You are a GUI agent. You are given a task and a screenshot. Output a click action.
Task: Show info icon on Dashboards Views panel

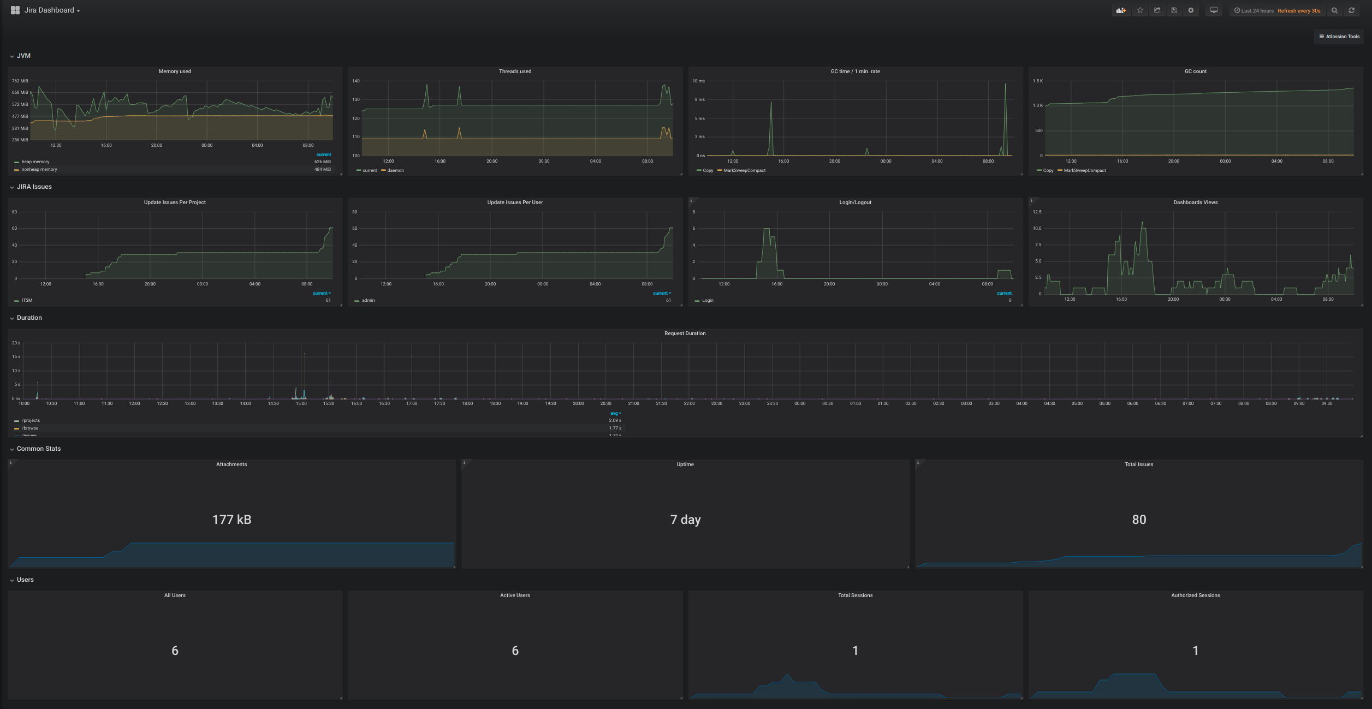pyautogui.click(x=1031, y=201)
